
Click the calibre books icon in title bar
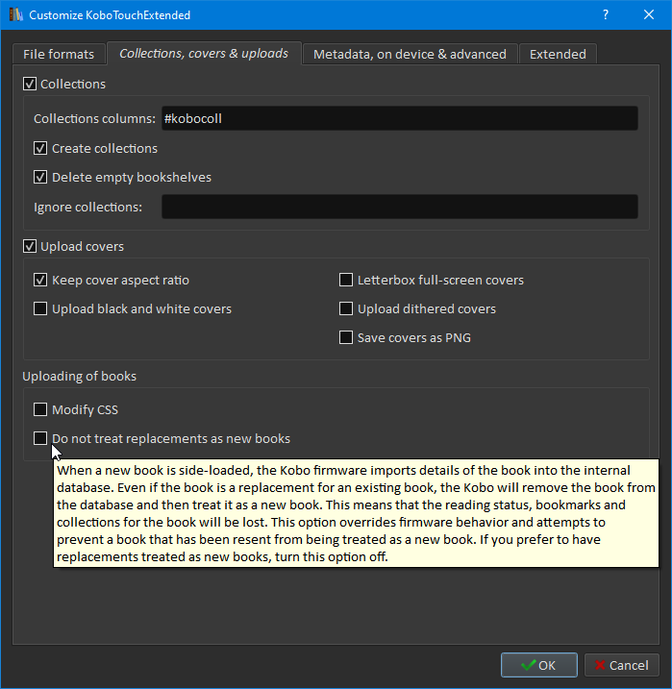[x=15, y=15]
